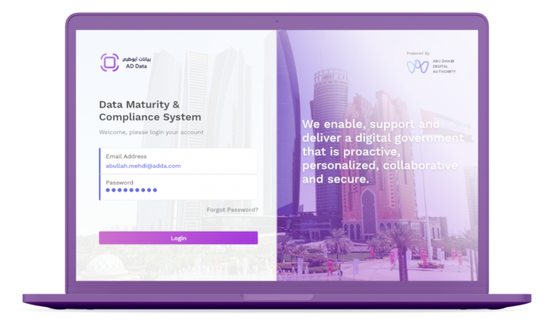Click the 'We enable, support and deliver' tagline
Screen dimensions: 554x336
(381, 151)
